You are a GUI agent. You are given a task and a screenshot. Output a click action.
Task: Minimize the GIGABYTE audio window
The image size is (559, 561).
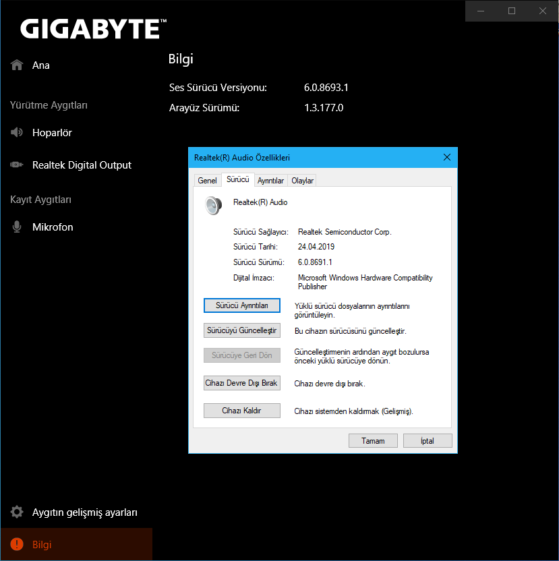point(481,11)
